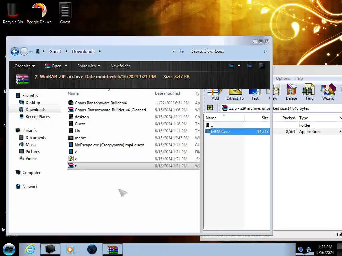
Task: Open the address bar history dropdown
Action: (x=174, y=51)
